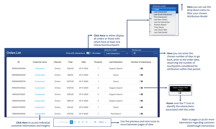Open Customer1 profile link
The width and height of the screenshot is (216, 129).
pyautogui.click(x=40, y=69)
